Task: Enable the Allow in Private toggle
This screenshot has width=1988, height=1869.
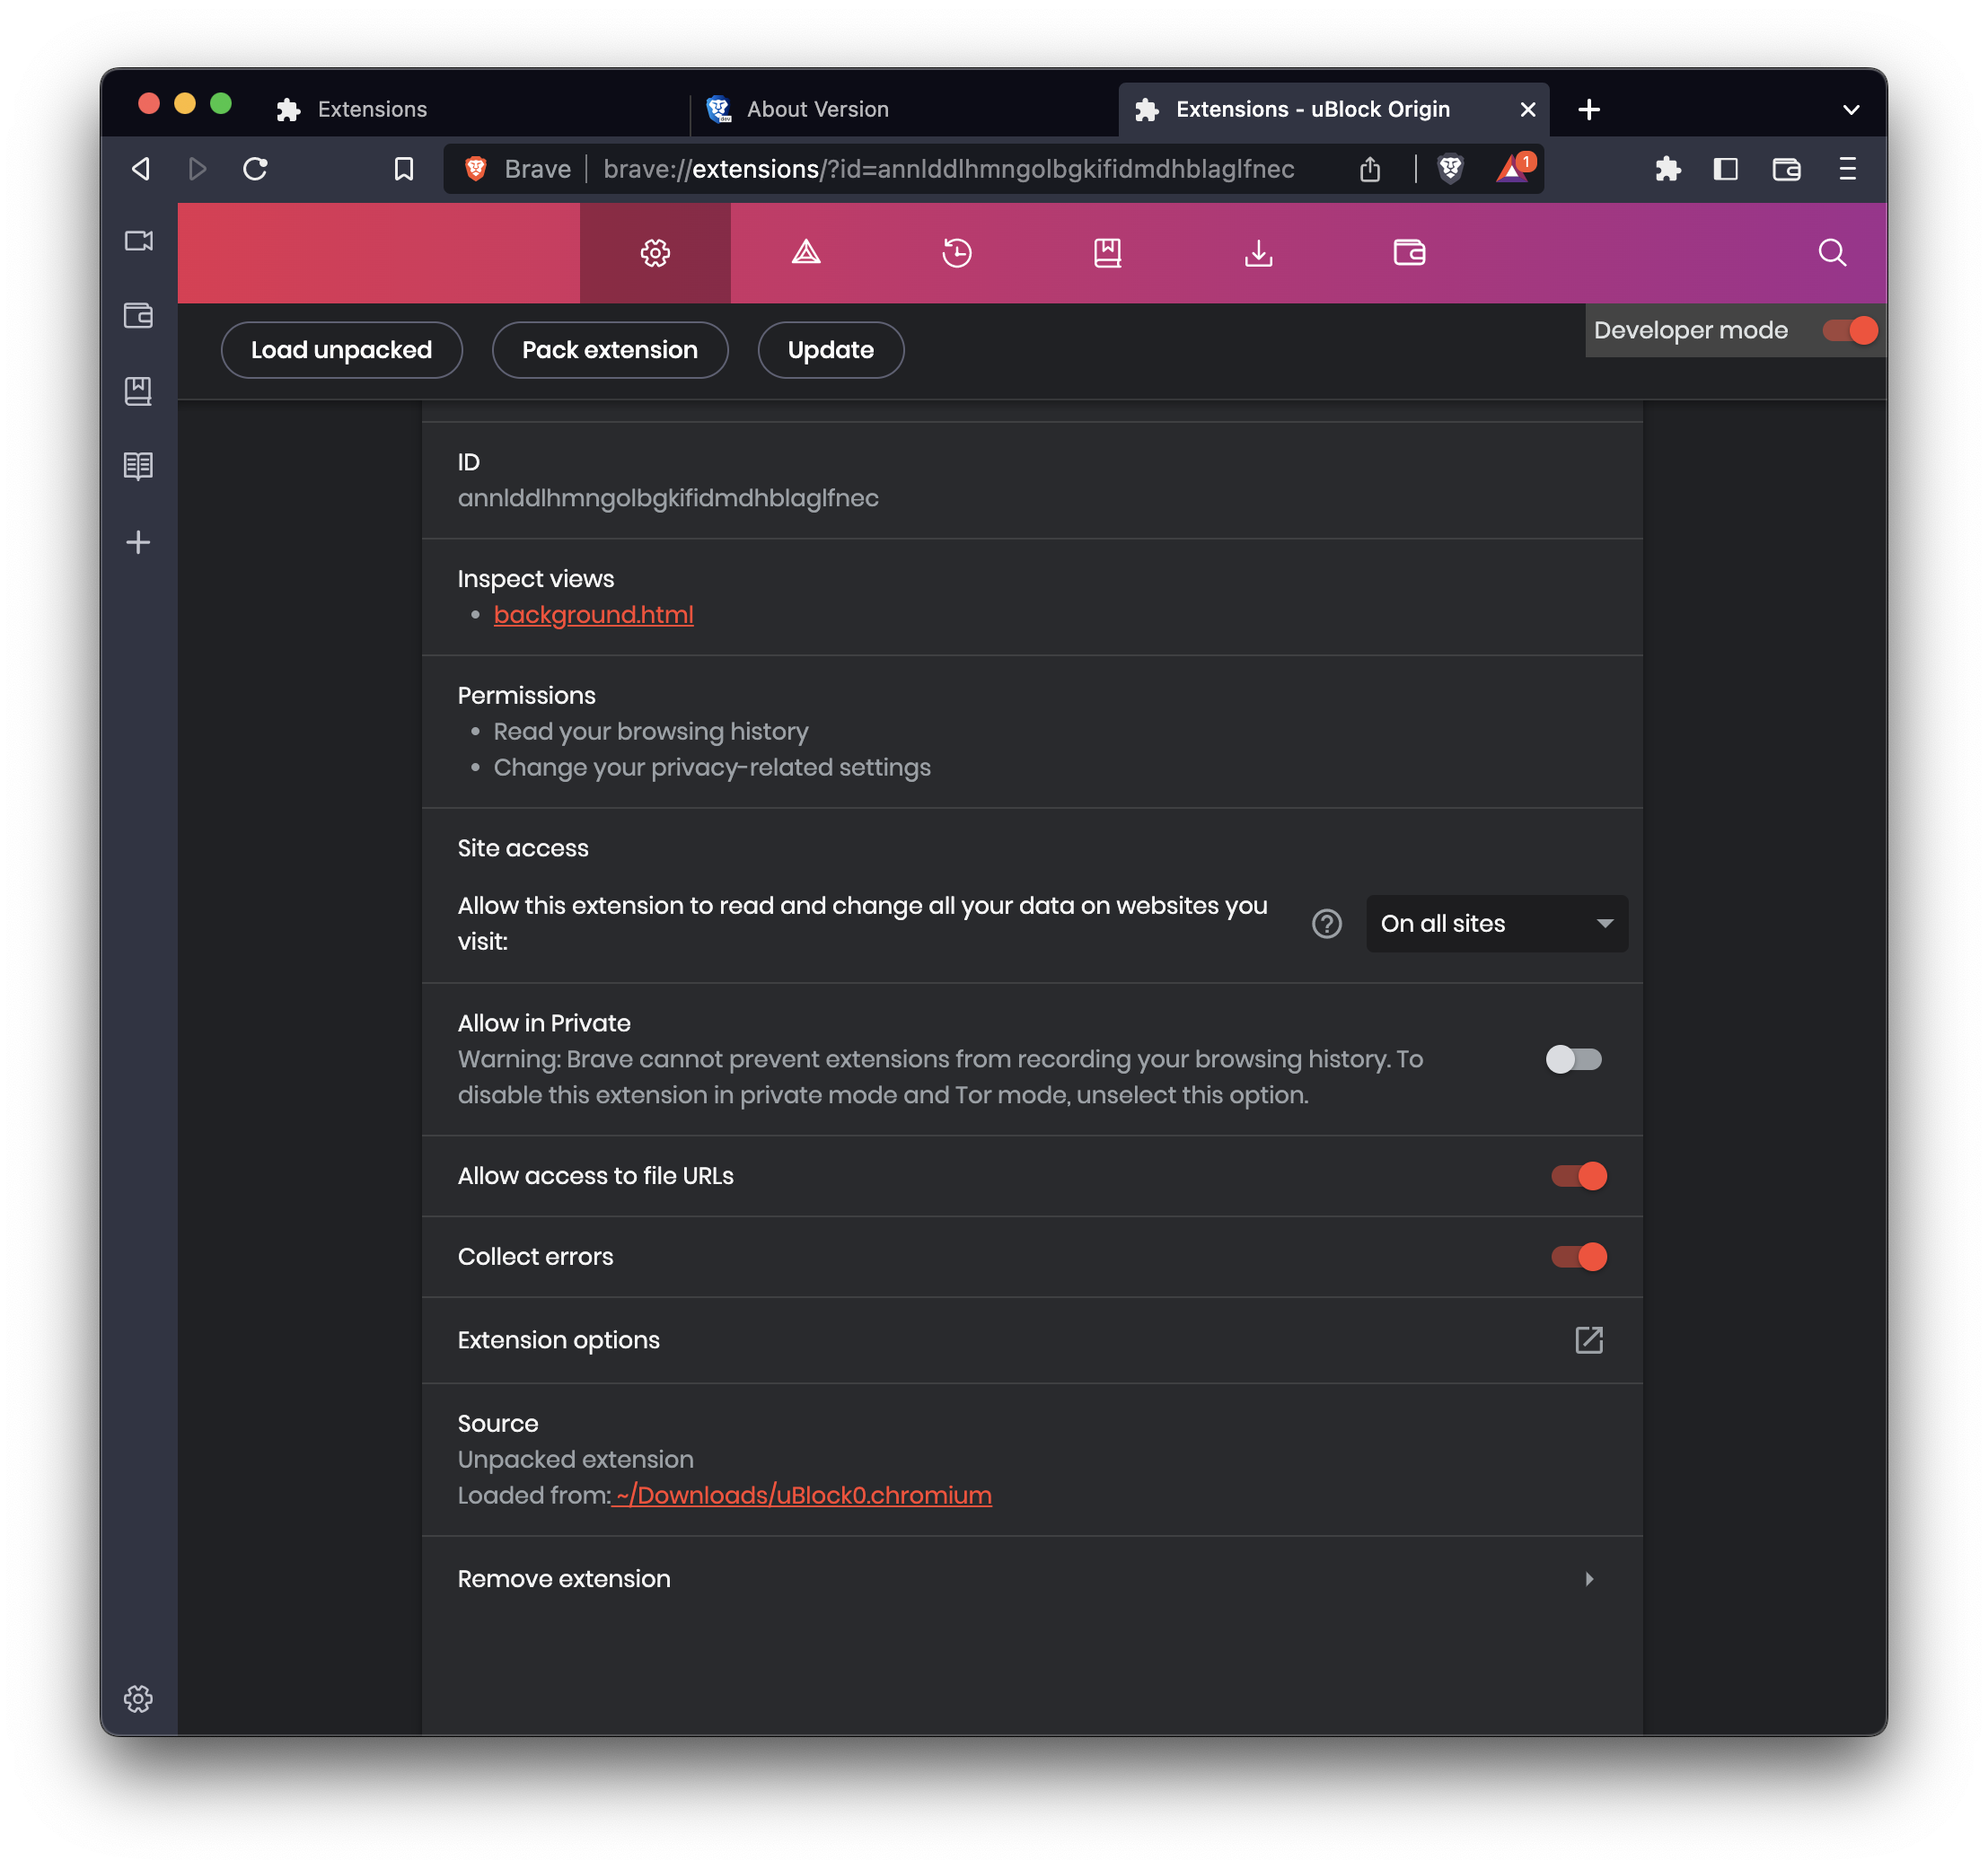Action: [x=1573, y=1059]
